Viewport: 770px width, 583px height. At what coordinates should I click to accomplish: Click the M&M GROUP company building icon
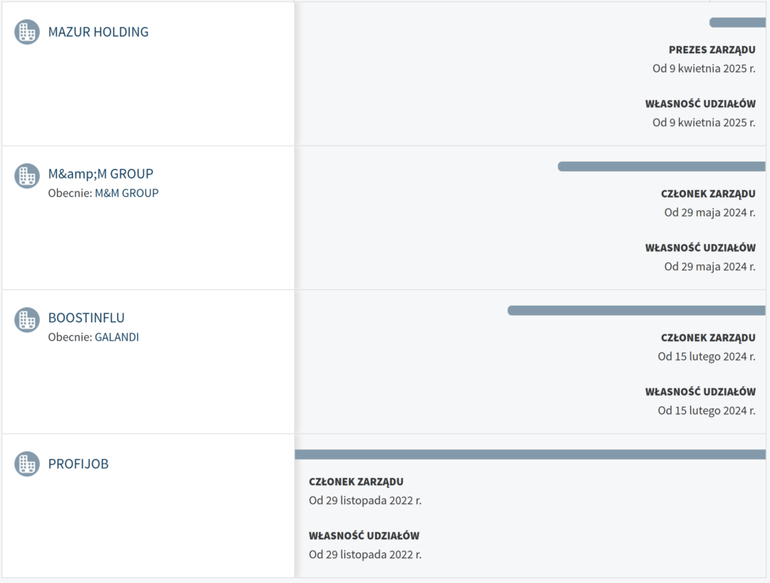[27, 176]
